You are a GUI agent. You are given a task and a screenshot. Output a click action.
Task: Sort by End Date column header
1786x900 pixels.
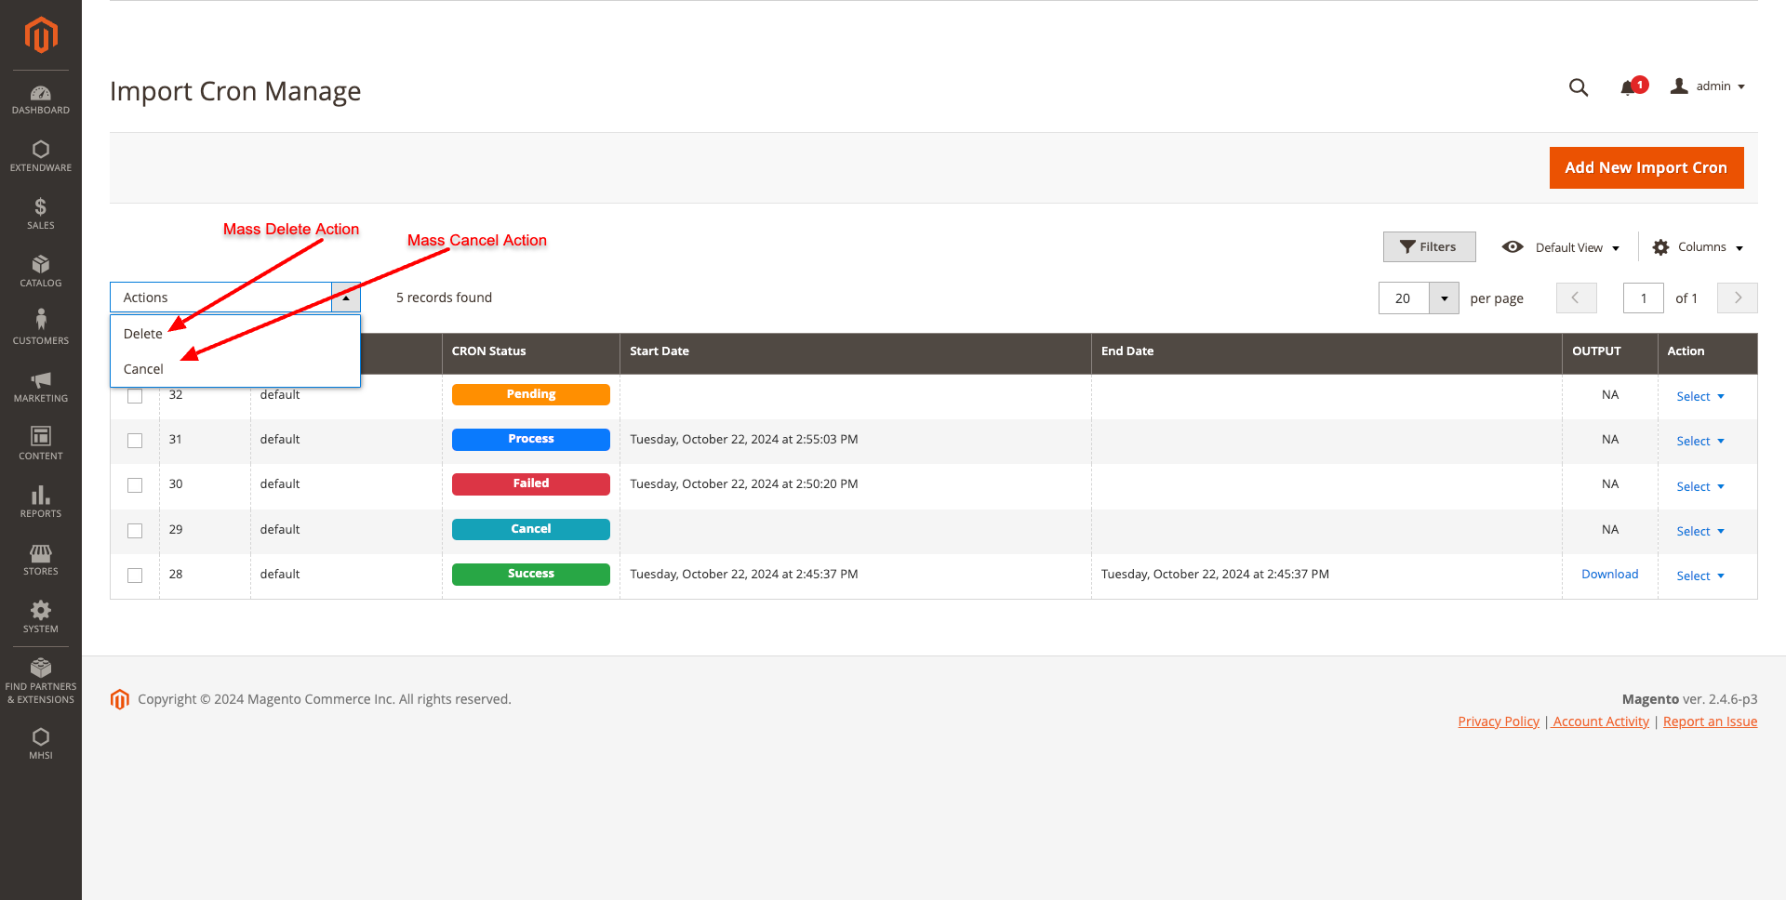pyautogui.click(x=1326, y=351)
